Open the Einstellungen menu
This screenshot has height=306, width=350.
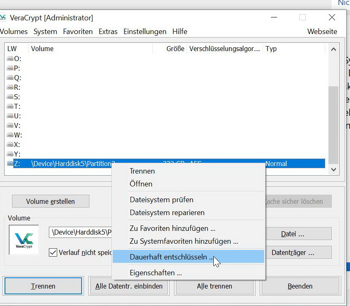(x=145, y=32)
